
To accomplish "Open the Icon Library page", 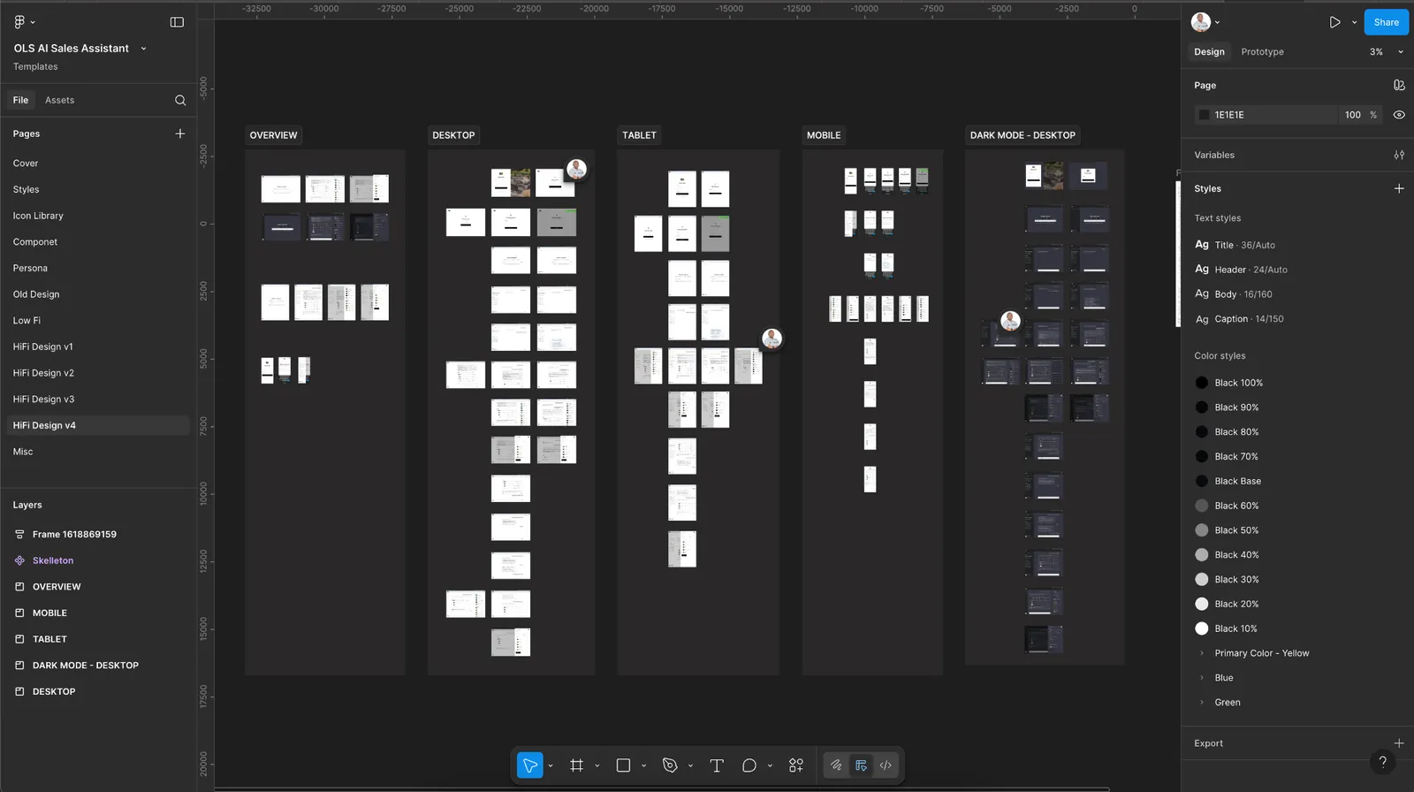I will tap(38, 216).
